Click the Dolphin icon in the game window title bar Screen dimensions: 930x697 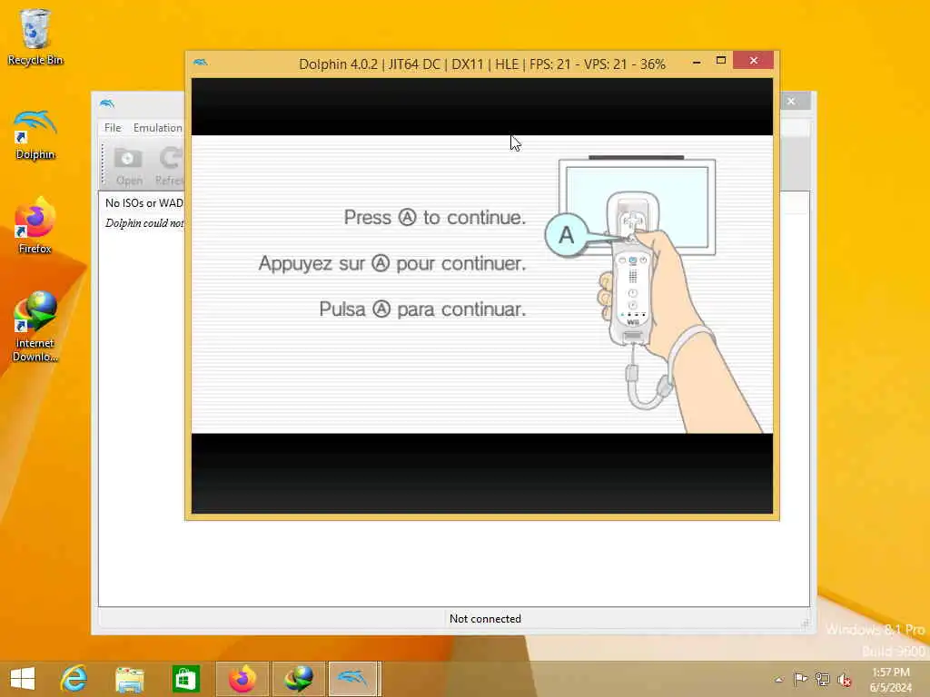(201, 63)
